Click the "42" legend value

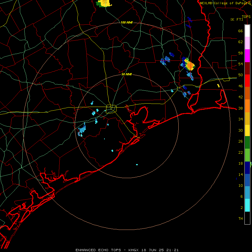pos(241,97)
